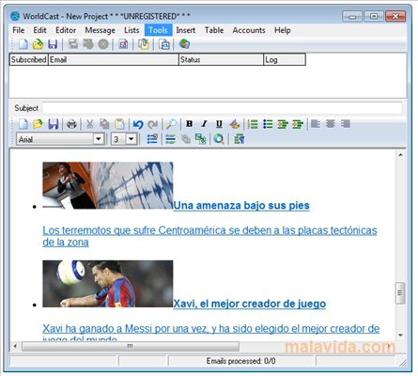Open the font size dropdown

tap(132, 139)
